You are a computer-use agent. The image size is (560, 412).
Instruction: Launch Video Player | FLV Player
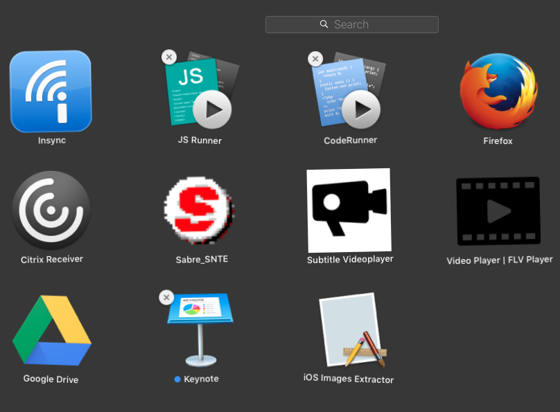[498, 211]
